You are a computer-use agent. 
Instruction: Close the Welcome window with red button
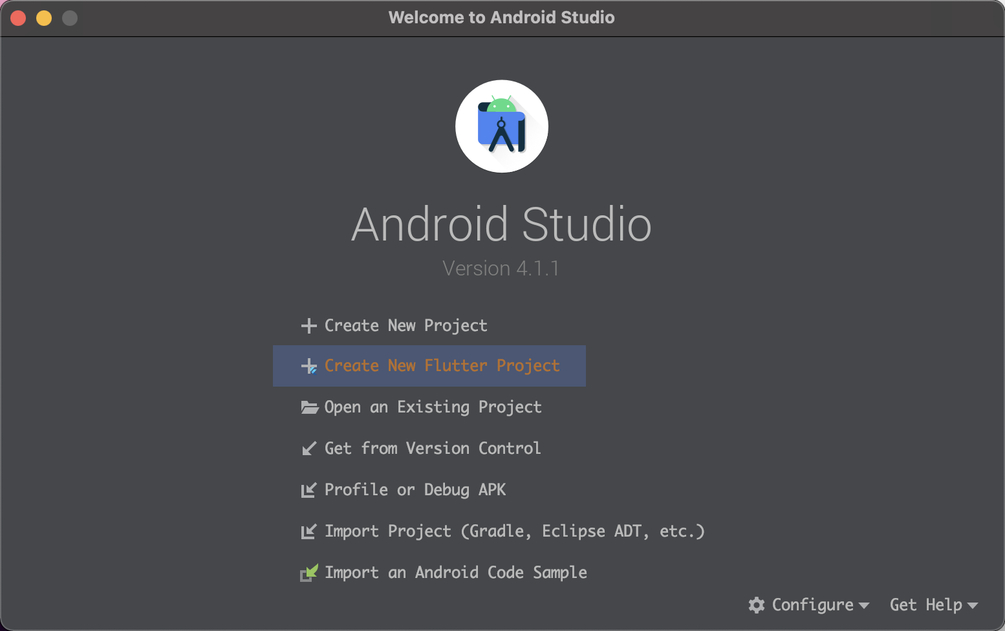[x=18, y=18]
